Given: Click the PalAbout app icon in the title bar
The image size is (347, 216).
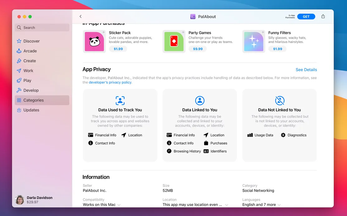Looking at the screenshot, I should (193, 17).
